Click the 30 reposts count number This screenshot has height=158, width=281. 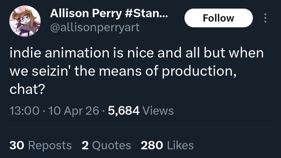click(17, 145)
